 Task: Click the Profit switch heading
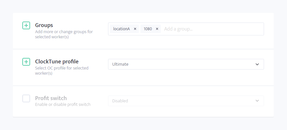point(51,98)
